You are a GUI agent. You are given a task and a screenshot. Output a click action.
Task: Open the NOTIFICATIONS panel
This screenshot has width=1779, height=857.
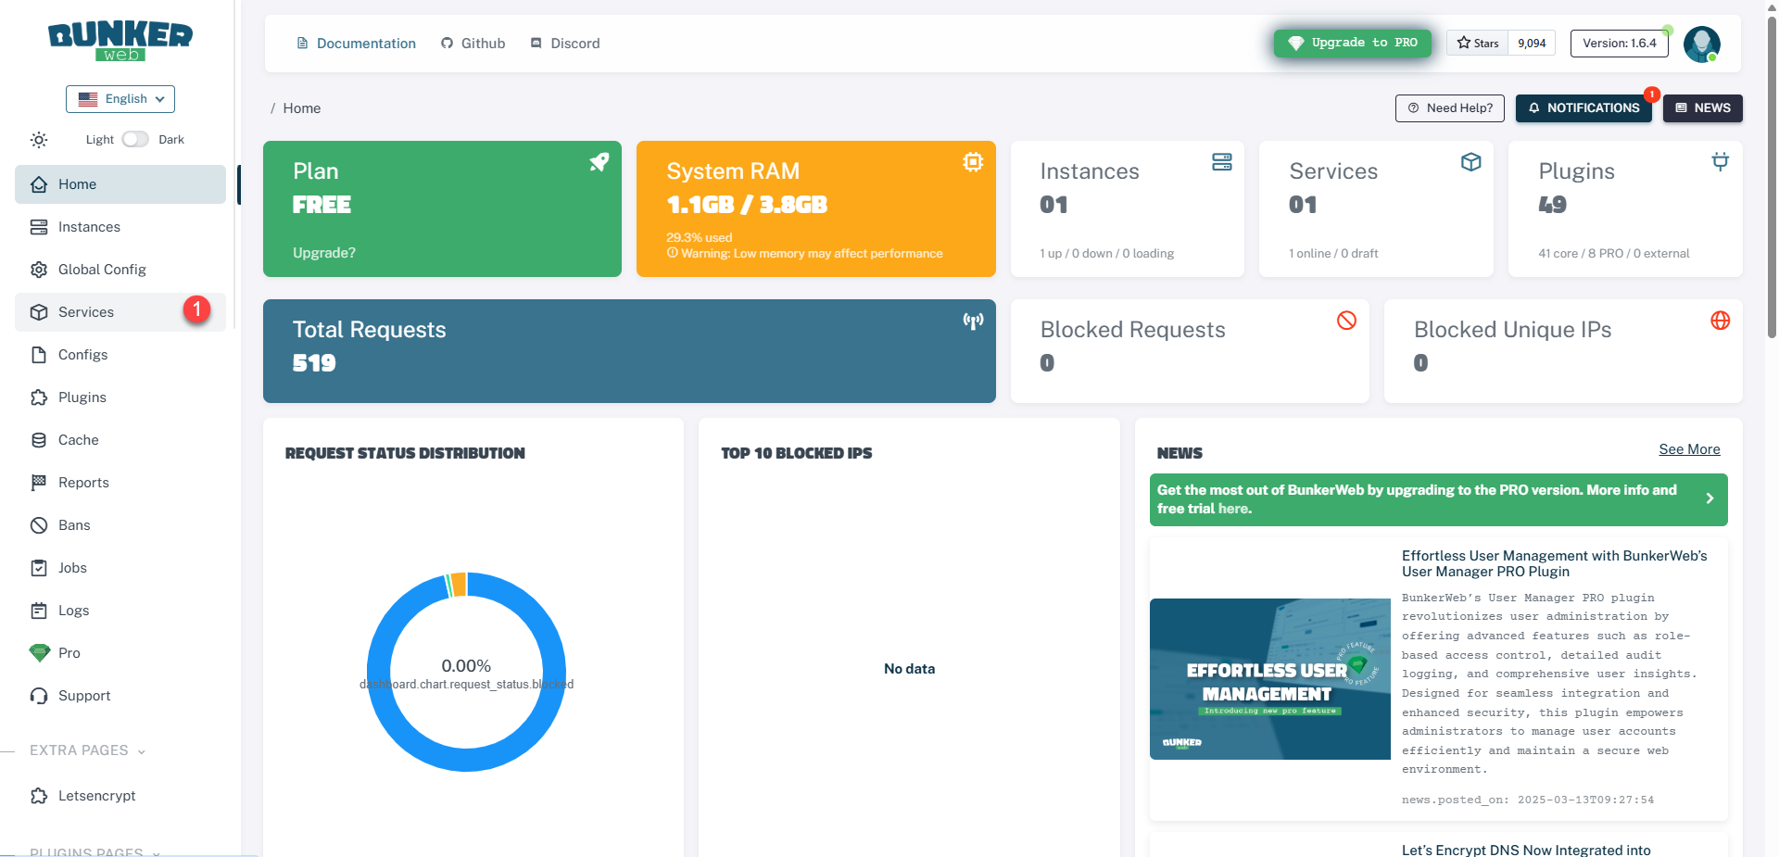tap(1583, 108)
